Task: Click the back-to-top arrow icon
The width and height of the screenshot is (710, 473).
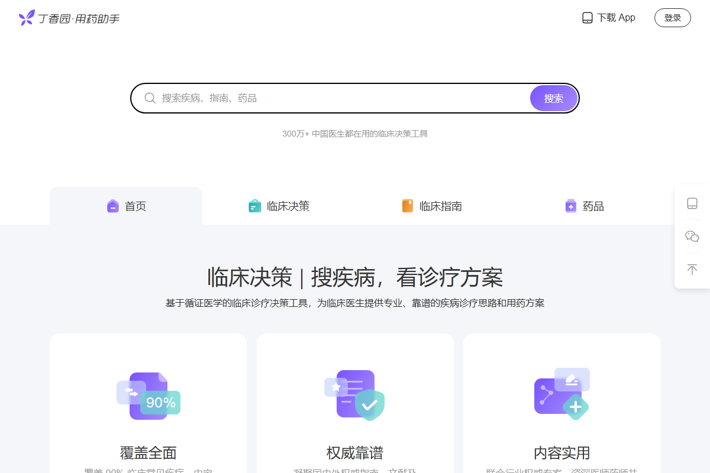Action: pyautogui.click(x=691, y=269)
